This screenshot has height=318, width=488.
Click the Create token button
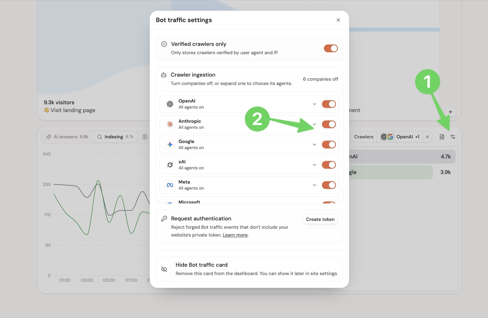pos(320,219)
